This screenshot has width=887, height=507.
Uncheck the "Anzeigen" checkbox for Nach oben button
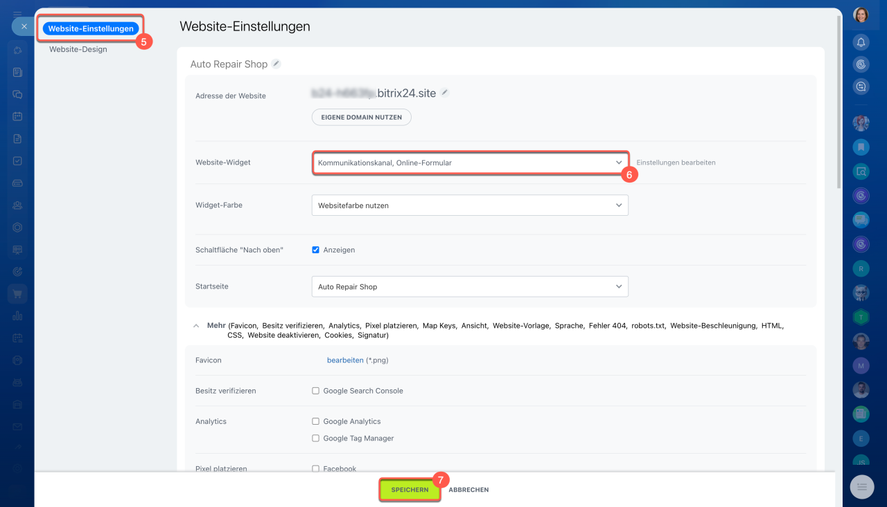point(316,250)
